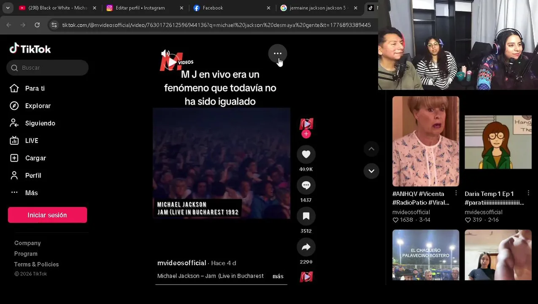Screen dimensions: 538x304
Task: Open the Program footer link
Action: 26,254
